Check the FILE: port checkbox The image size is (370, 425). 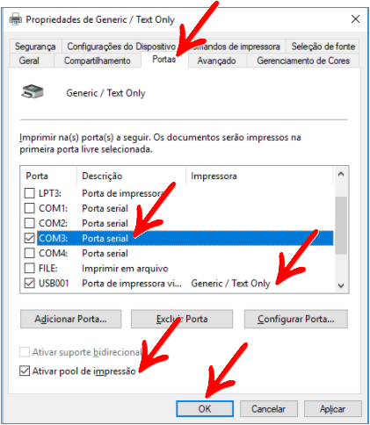point(29,268)
